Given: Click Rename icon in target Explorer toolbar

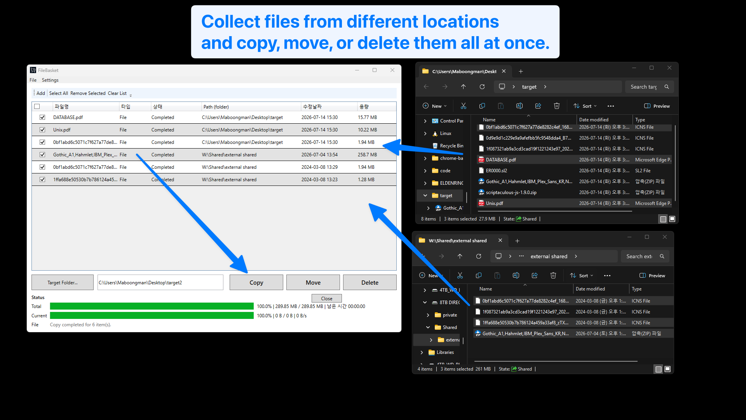Looking at the screenshot, I should tap(519, 106).
